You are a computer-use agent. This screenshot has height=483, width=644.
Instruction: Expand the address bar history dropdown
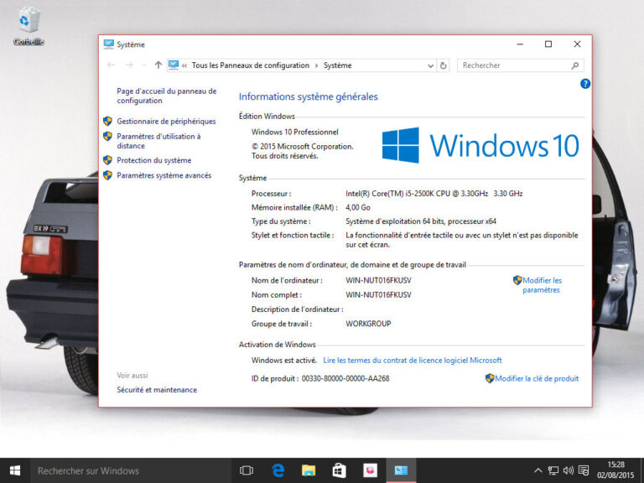tap(431, 65)
